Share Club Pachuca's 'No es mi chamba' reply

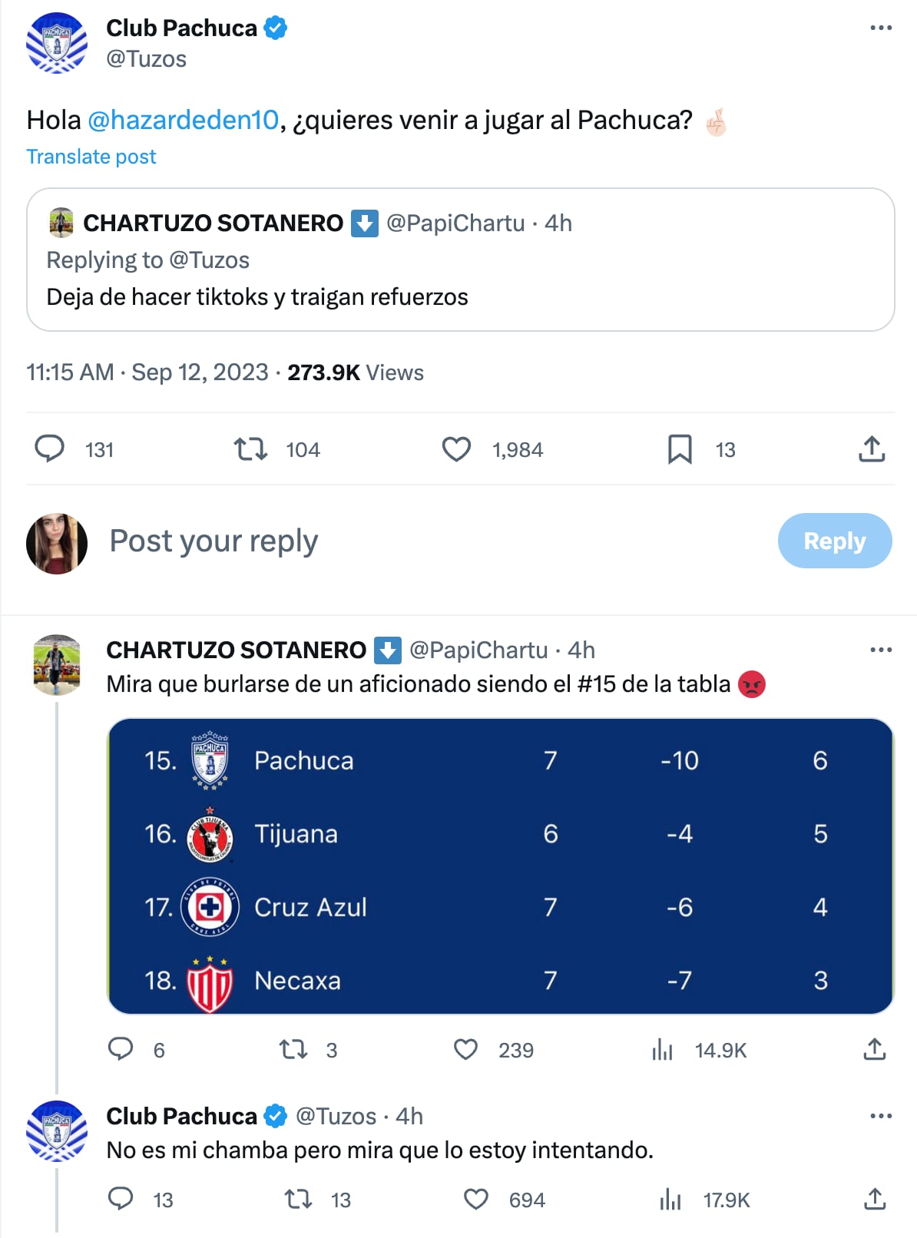pyautogui.click(x=875, y=1199)
